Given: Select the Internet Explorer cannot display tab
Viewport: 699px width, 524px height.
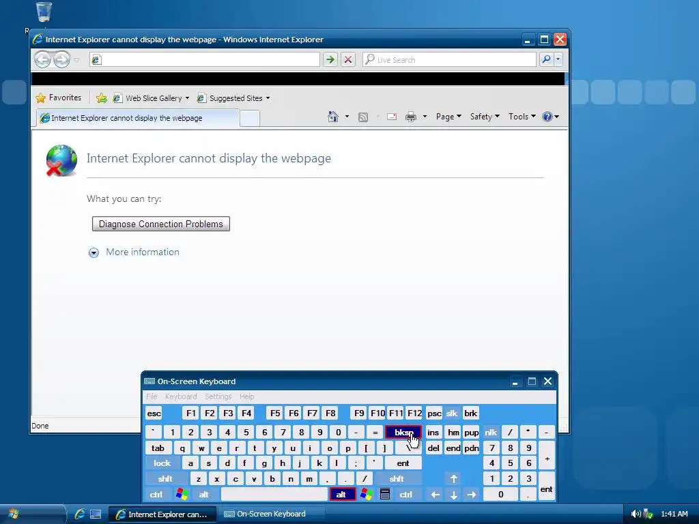Looking at the screenshot, I should click(137, 118).
